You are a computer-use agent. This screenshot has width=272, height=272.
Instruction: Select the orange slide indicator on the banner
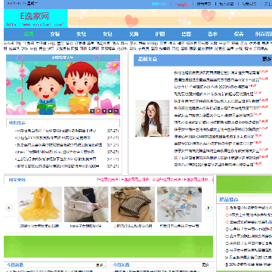[x=99, y=110]
